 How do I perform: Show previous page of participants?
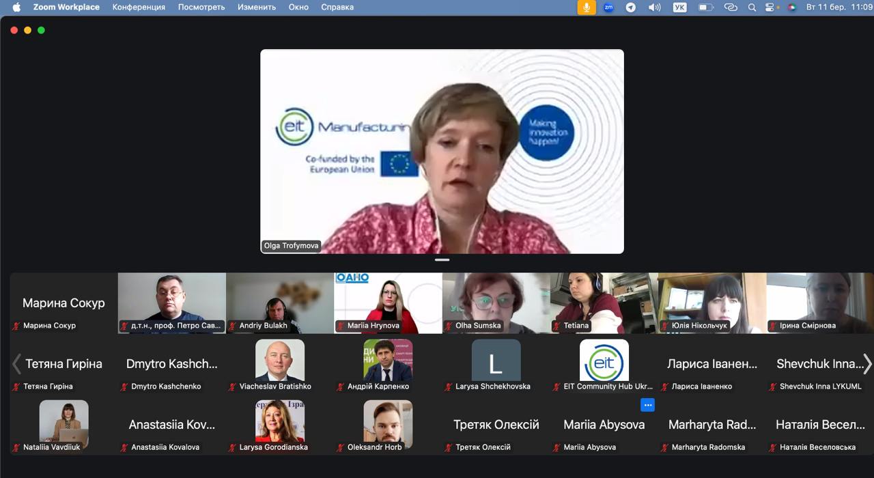tap(16, 364)
